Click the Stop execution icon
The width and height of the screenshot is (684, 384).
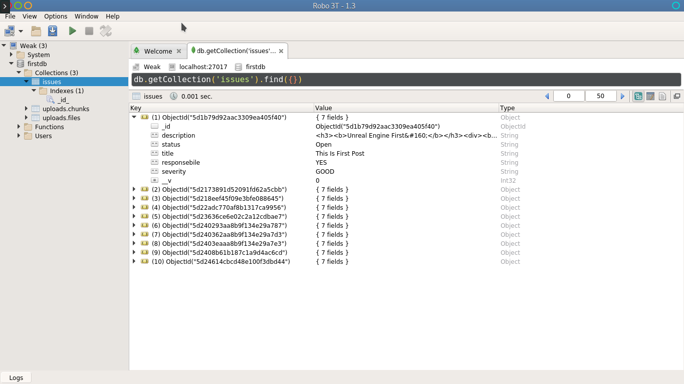[89, 31]
